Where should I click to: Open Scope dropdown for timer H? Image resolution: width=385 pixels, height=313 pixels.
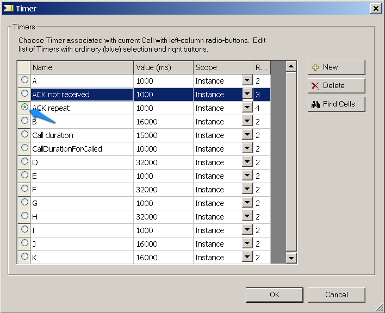click(247, 216)
